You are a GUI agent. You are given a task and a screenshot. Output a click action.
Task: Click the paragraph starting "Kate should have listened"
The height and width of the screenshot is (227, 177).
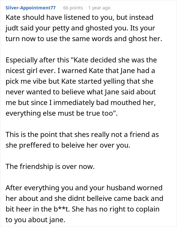(x=83, y=29)
